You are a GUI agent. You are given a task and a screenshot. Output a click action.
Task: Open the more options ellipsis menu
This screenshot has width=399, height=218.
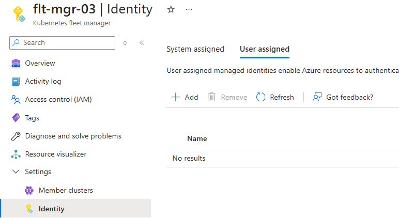[189, 9]
